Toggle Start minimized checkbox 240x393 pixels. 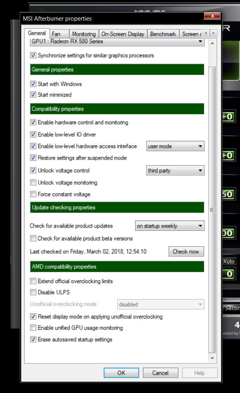(33, 94)
